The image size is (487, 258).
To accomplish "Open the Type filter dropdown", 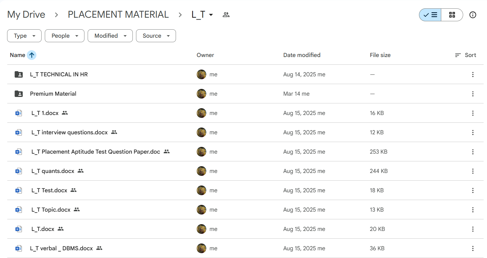I will pos(24,36).
